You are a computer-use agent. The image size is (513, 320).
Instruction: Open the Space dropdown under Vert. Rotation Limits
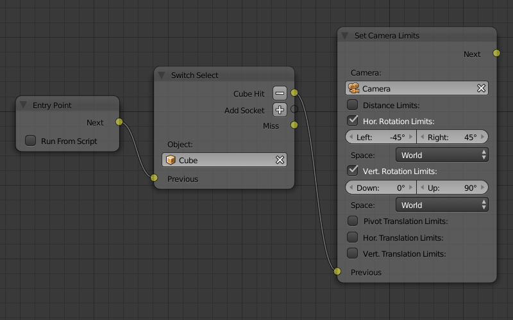point(442,205)
